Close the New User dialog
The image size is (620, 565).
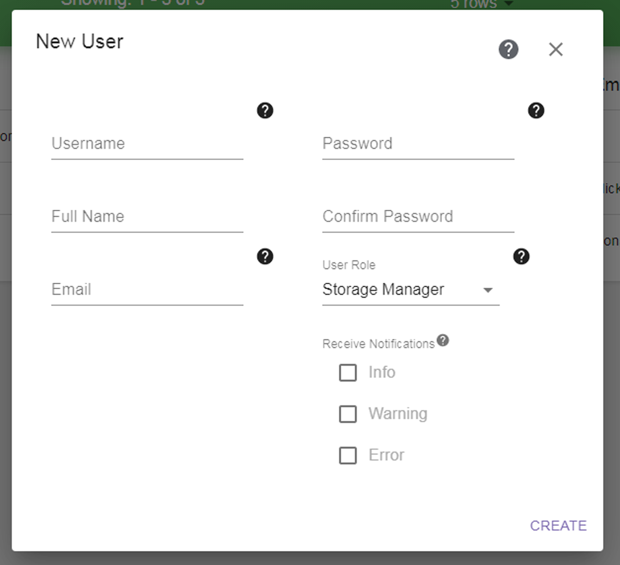(556, 49)
